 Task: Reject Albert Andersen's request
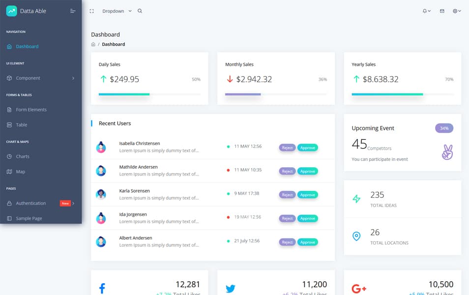click(x=287, y=242)
